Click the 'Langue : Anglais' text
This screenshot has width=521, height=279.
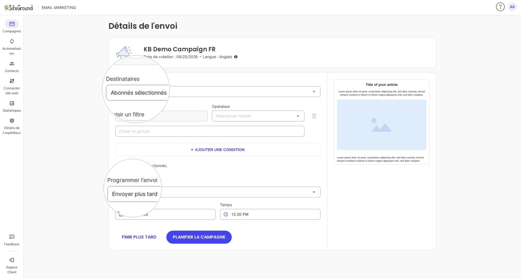point(217,57)
